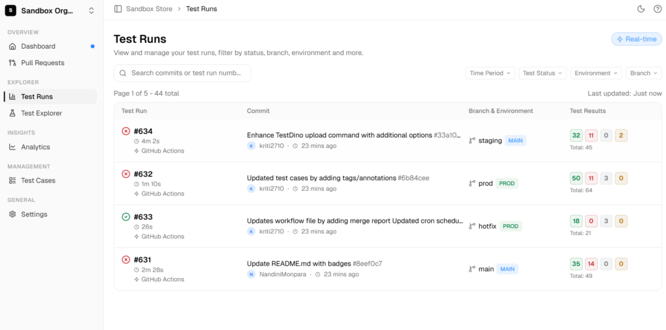Open the Environment filter dropdown
Image resolution: width=666 pixels, height=330 pixels.
coord(596,73)
